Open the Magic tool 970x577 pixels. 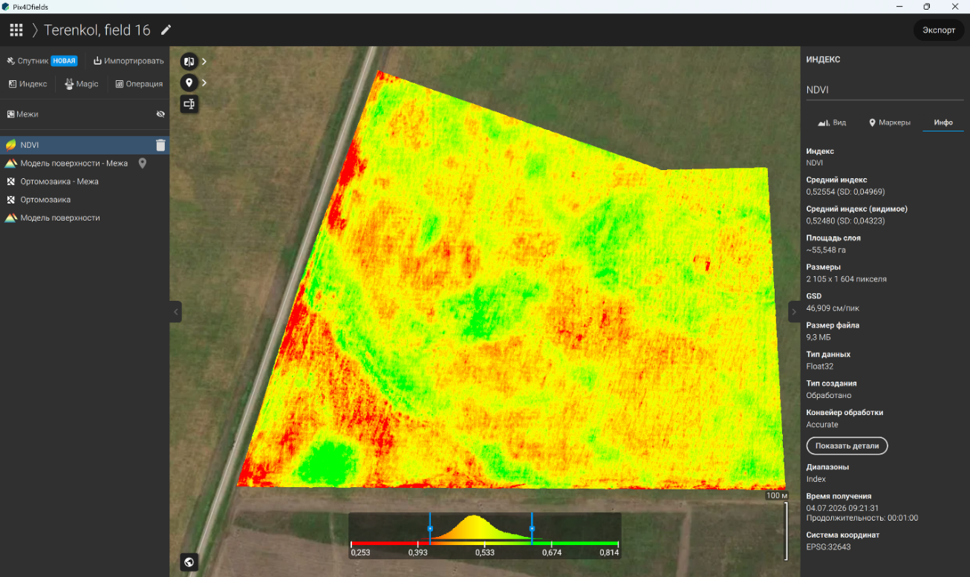(82, 84)
